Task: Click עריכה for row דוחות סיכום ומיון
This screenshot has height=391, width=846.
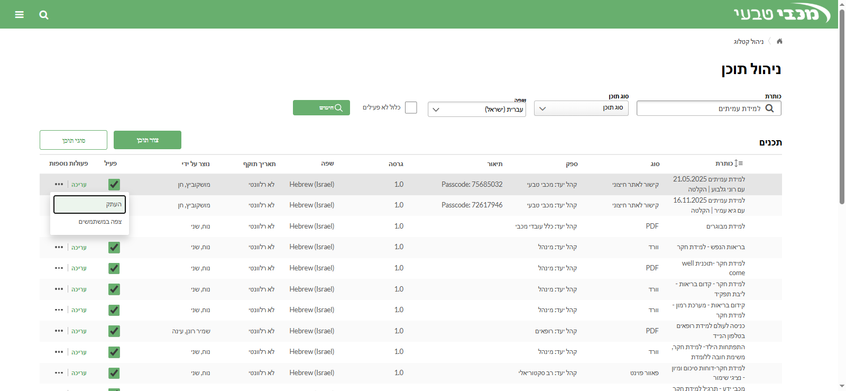Action: [x=79, y=373]
